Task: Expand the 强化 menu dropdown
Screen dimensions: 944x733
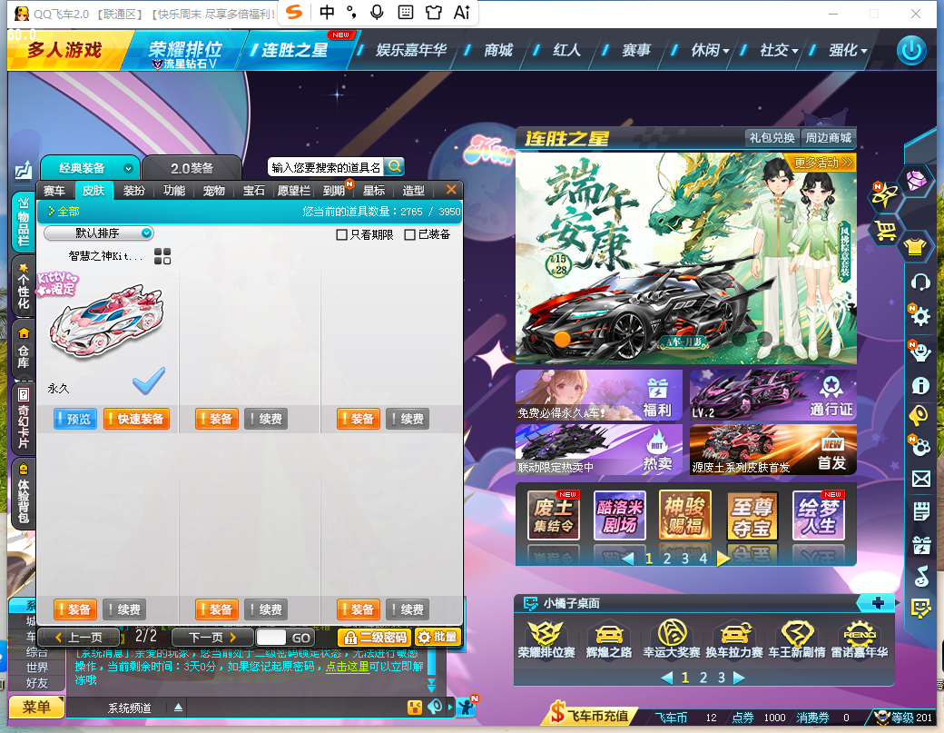Action: click(848, 51)
